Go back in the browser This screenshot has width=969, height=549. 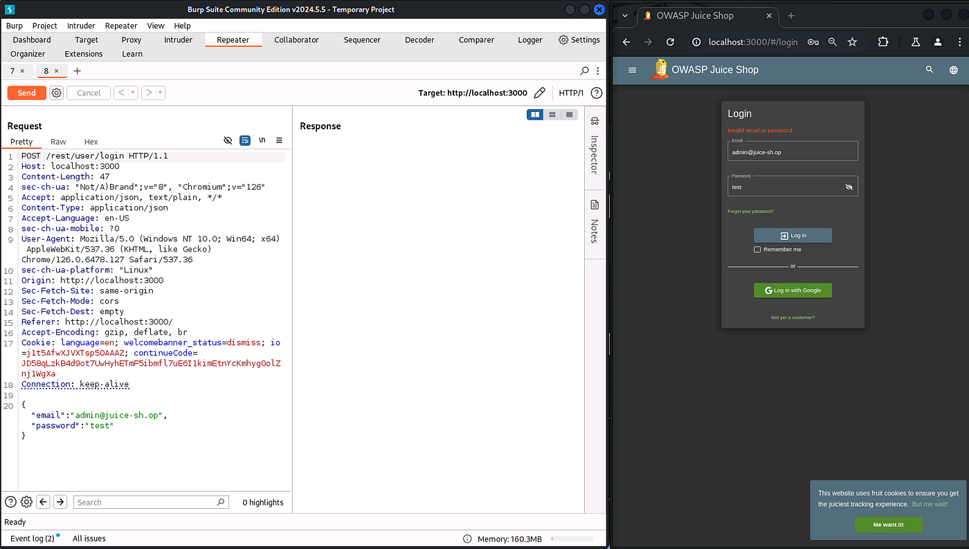[x=626, y=42]
